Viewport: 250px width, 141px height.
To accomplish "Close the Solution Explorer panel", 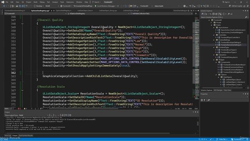I will 248,11.
